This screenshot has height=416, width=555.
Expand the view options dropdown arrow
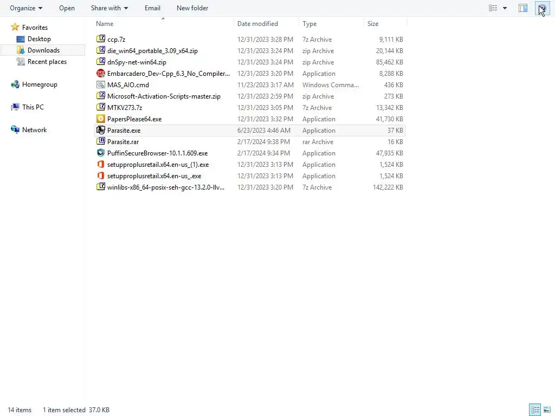click(505, 8)
